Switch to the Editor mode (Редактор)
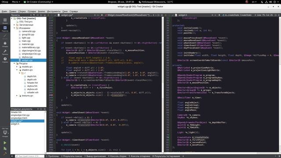 5,29
